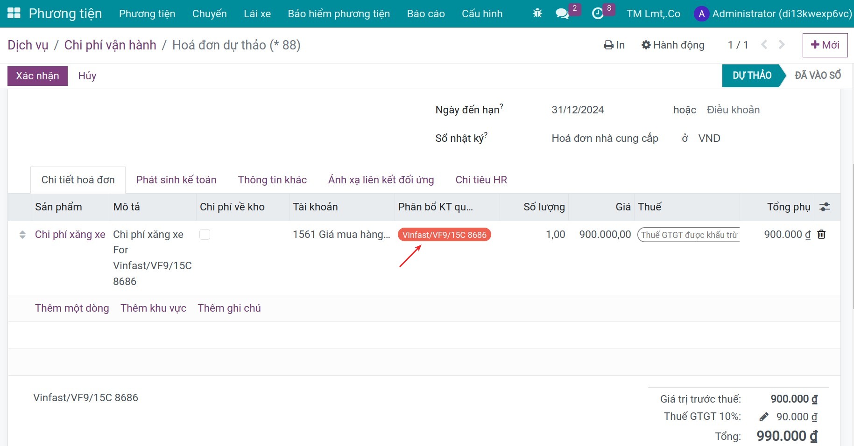
Task: Open the Chuyến menu
Action: pyautogui.click(x=209, y=14)
